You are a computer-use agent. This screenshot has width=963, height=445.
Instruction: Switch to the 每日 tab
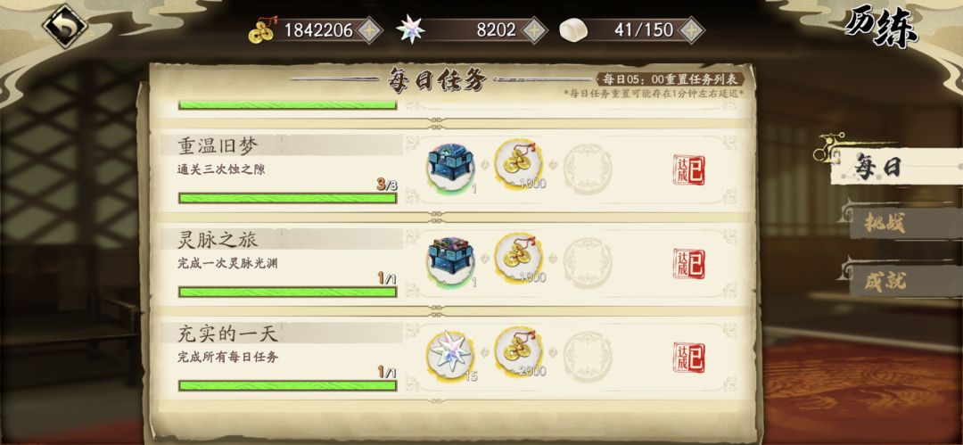[893, 166]
